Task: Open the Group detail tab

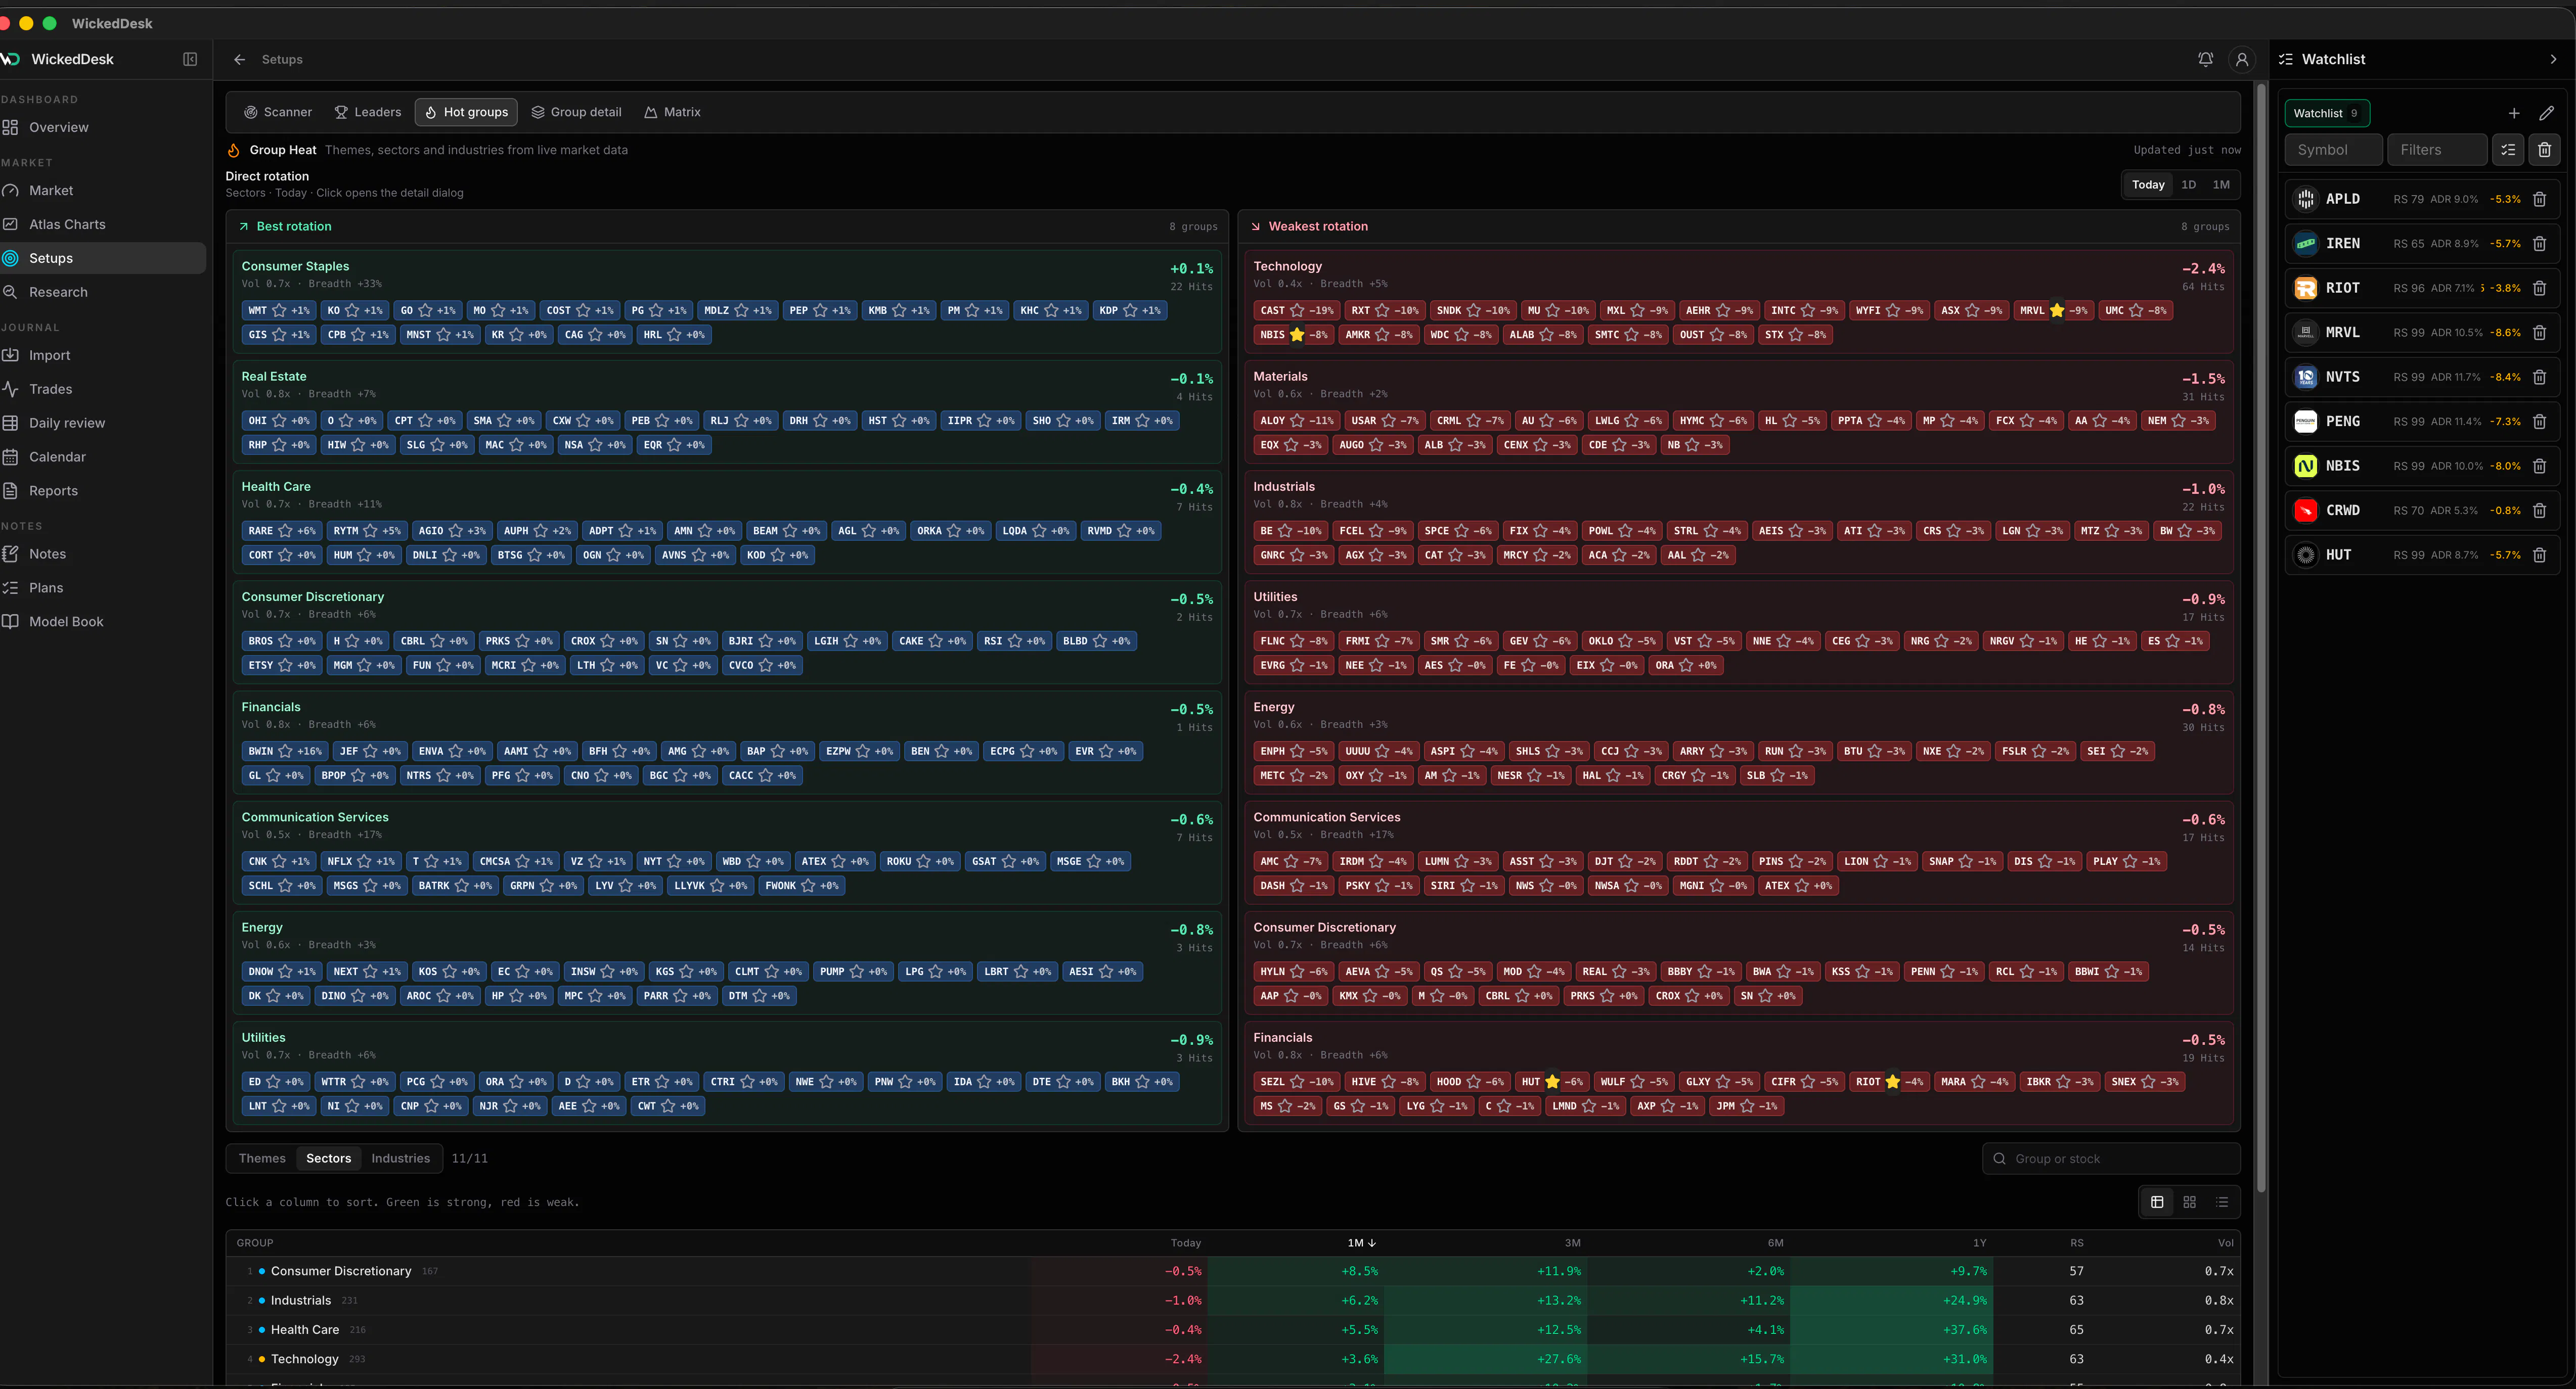Action: click(x=576, y=112)
